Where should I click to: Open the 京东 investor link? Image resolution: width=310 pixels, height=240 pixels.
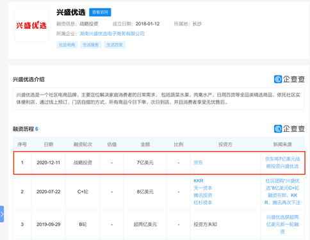[198, 163]
